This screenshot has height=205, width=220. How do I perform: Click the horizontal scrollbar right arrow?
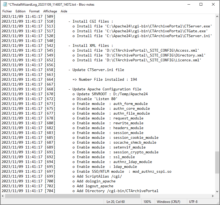point(213,196)
